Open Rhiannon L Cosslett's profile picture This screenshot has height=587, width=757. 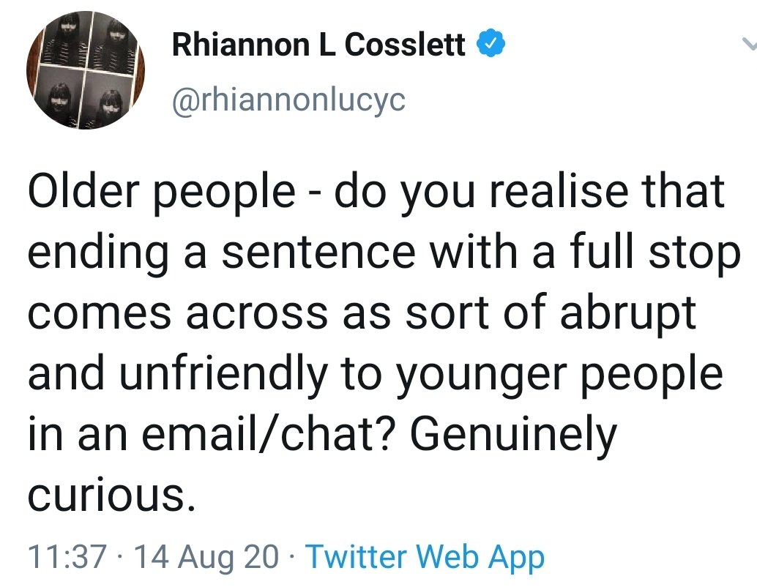tap(86, 70)
